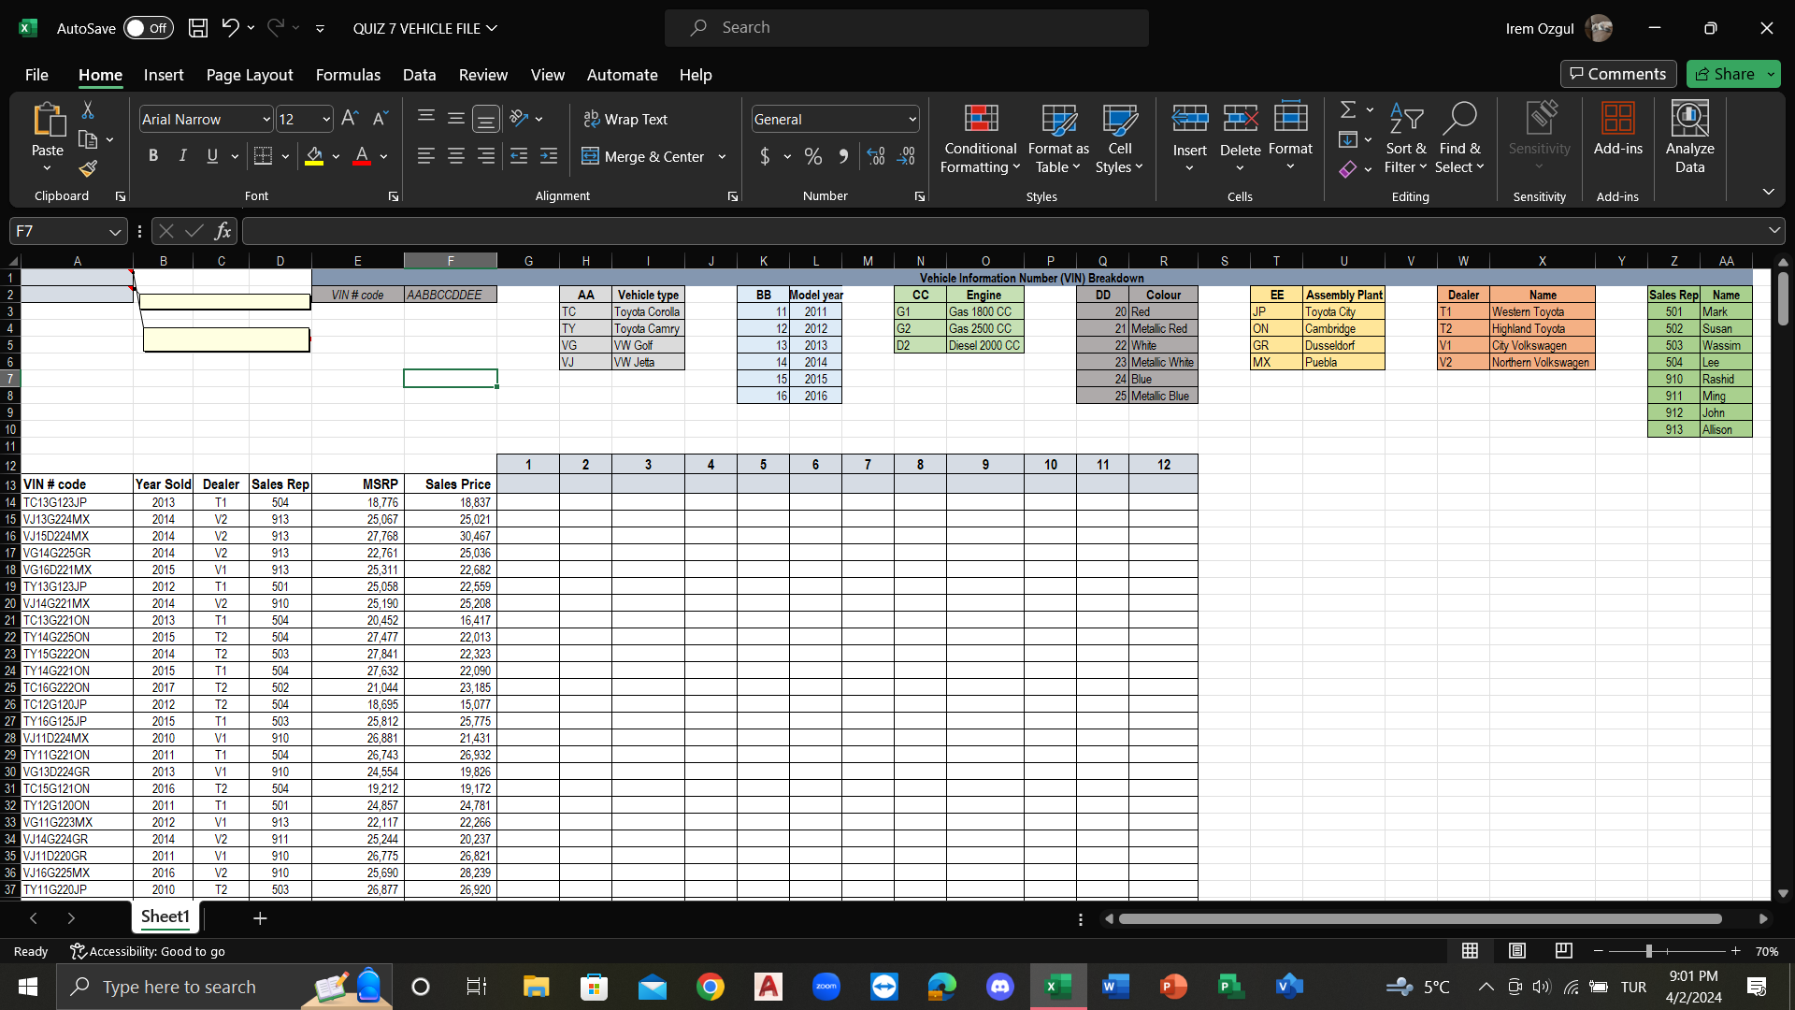Click the Increase Decimal icon
1795x1010 pixels.
(875, 156)
